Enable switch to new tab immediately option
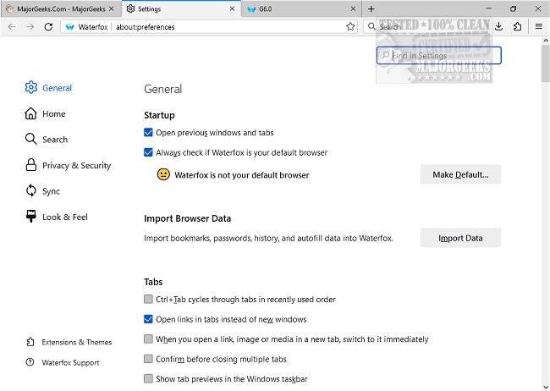This screenshot has height=391, width=550. pyautogui.click(x=148, y=339)
